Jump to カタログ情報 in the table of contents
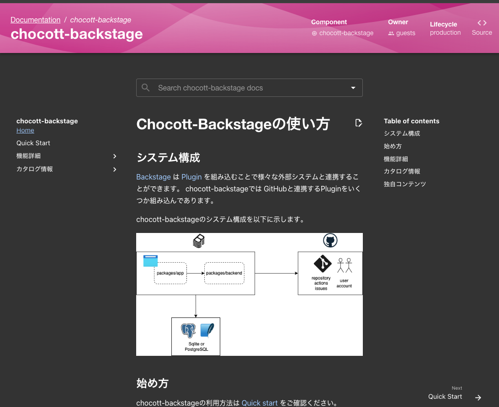Screen dimensions: 499x407 [x=402, y=171]
